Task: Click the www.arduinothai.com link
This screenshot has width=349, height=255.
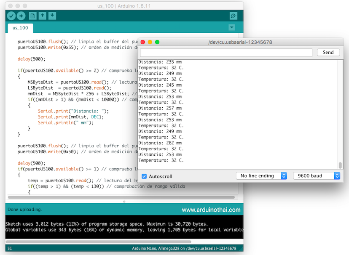Action: pyautogui.click(x=211, y=210)
